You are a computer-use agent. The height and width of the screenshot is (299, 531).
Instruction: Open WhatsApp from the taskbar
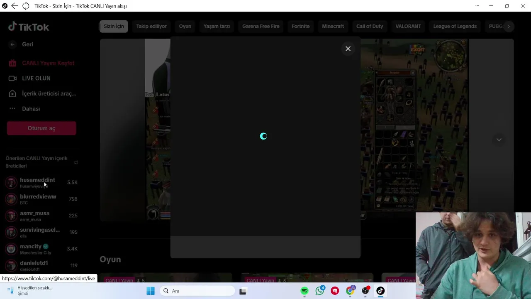pos(320,291)
